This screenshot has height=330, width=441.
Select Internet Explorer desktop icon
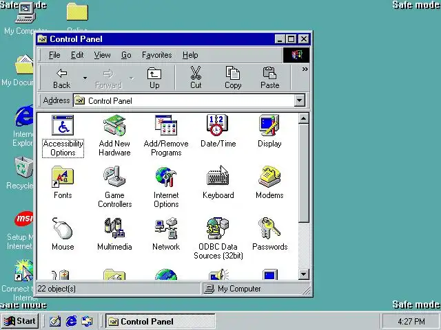point(23,126)
